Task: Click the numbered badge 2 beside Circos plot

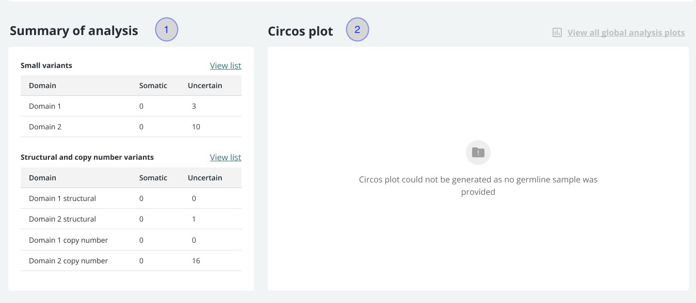Action: point(358,30)
